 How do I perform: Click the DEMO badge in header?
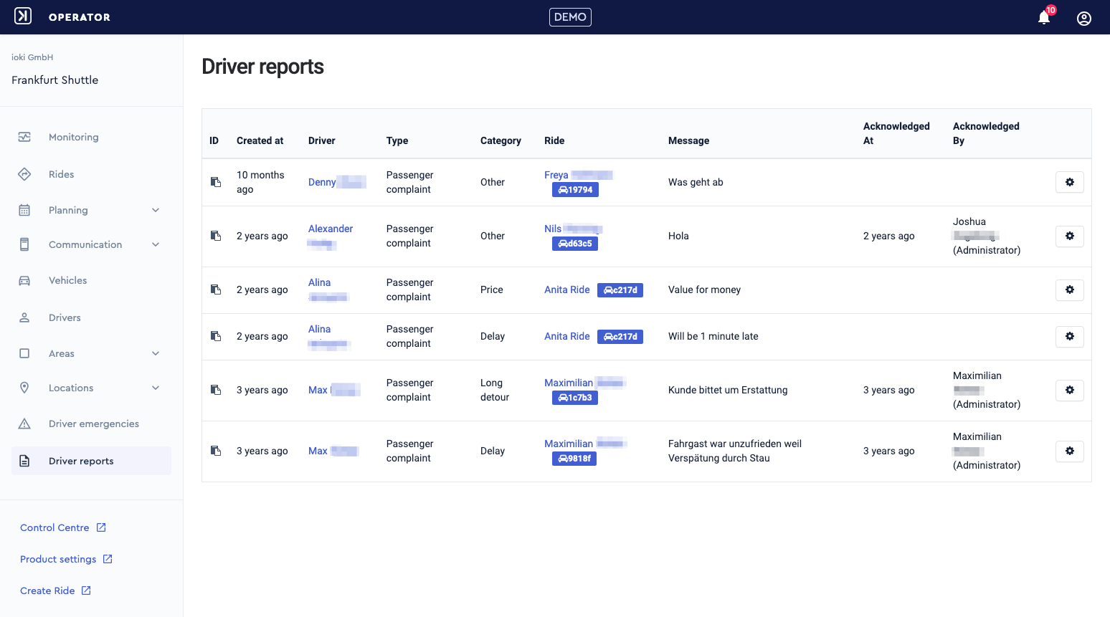coord(570,17)
